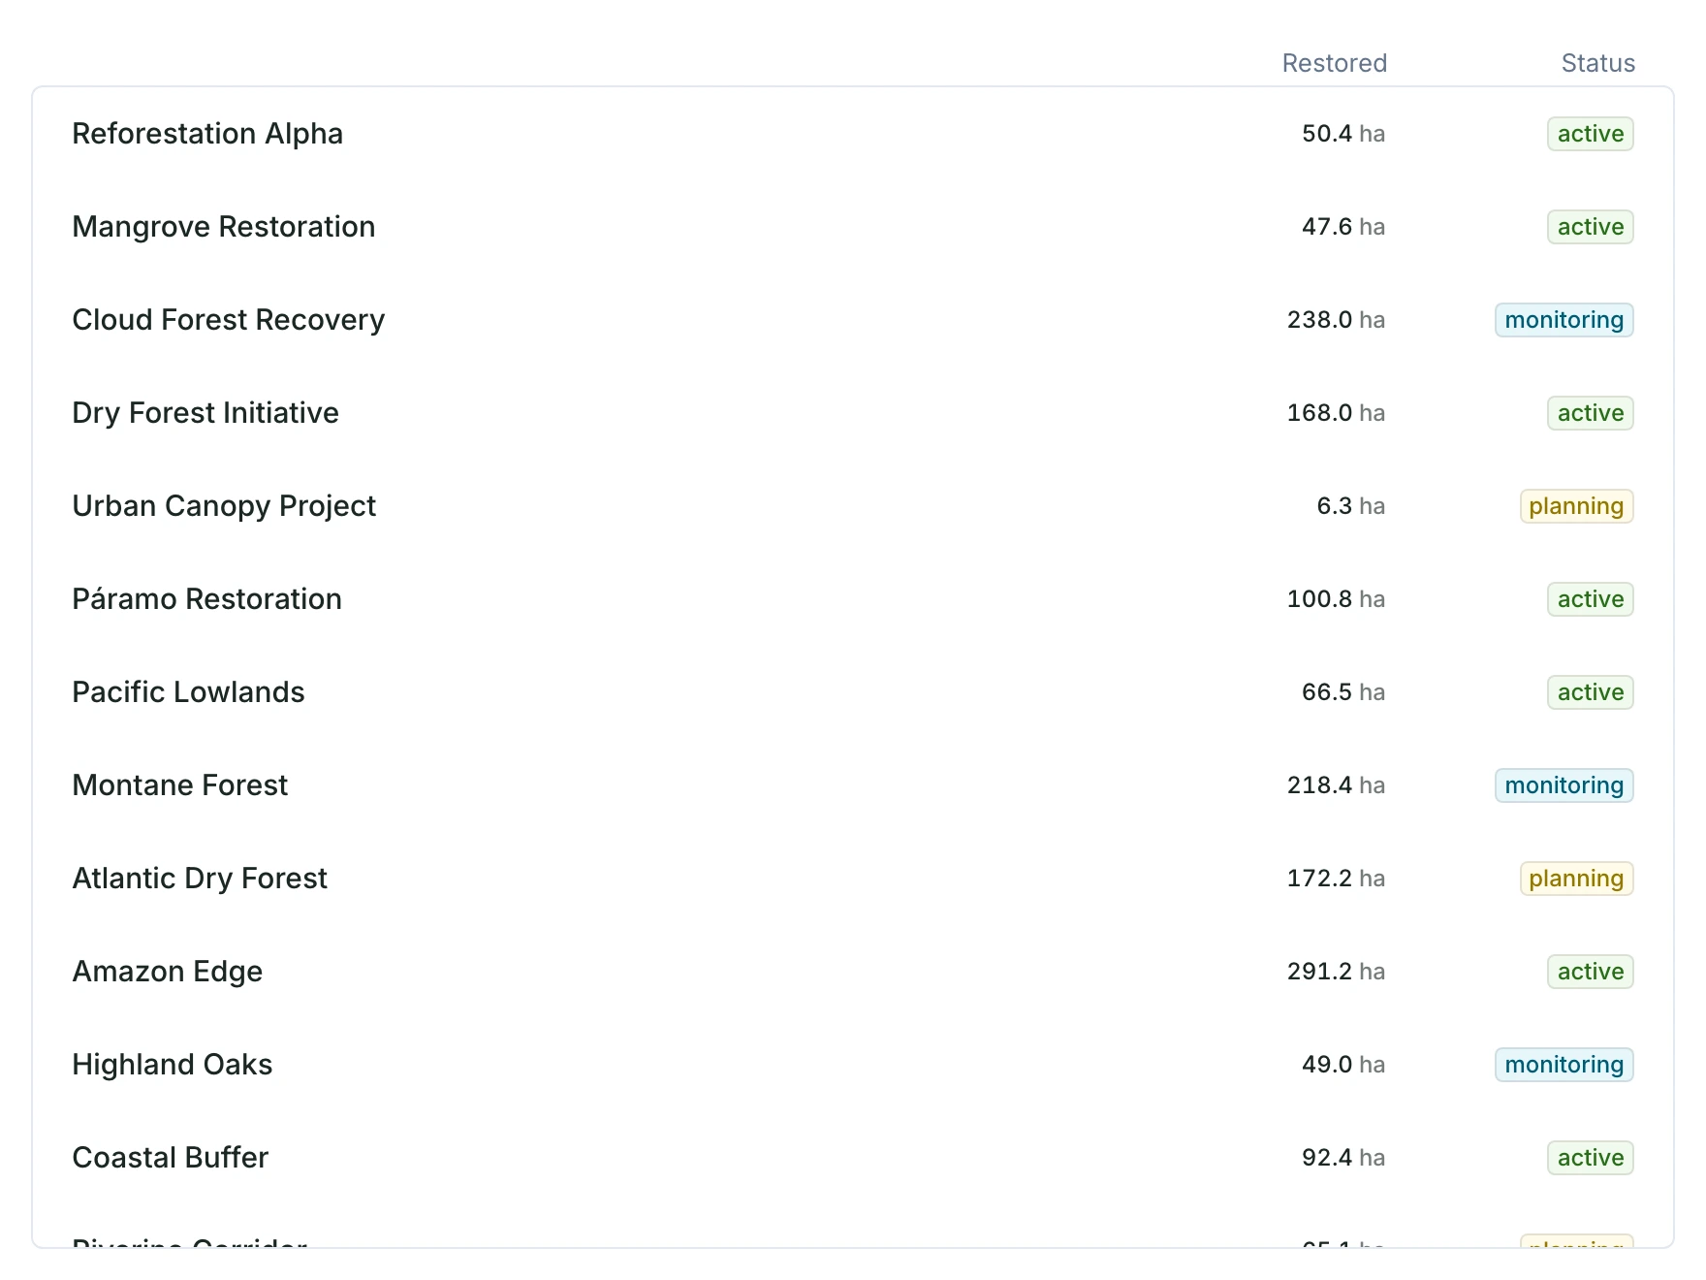Viewport: 1706px width, 1280px height.
Task: Click the Restored column header
Action: tap(1335, 63)
